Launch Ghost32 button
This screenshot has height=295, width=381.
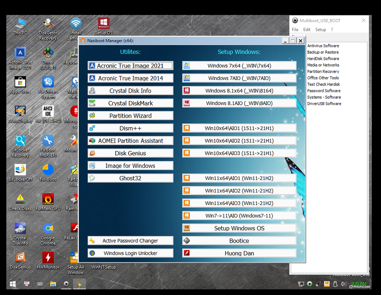point(130,178)
